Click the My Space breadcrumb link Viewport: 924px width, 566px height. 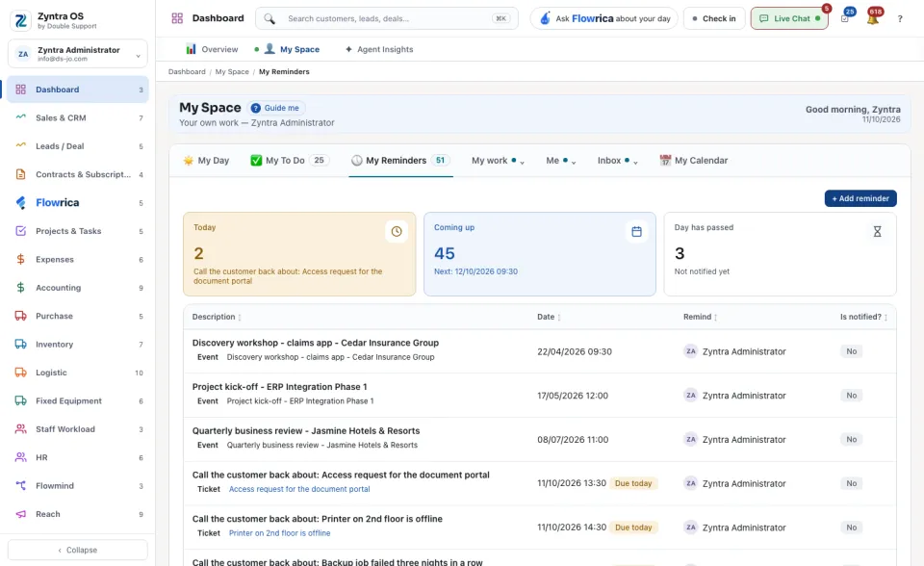point(232,72)
